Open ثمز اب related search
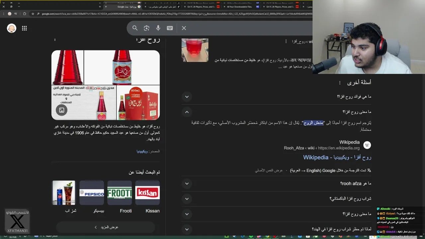The width and height of the screenshot is (425, 239). coord(70,211)
